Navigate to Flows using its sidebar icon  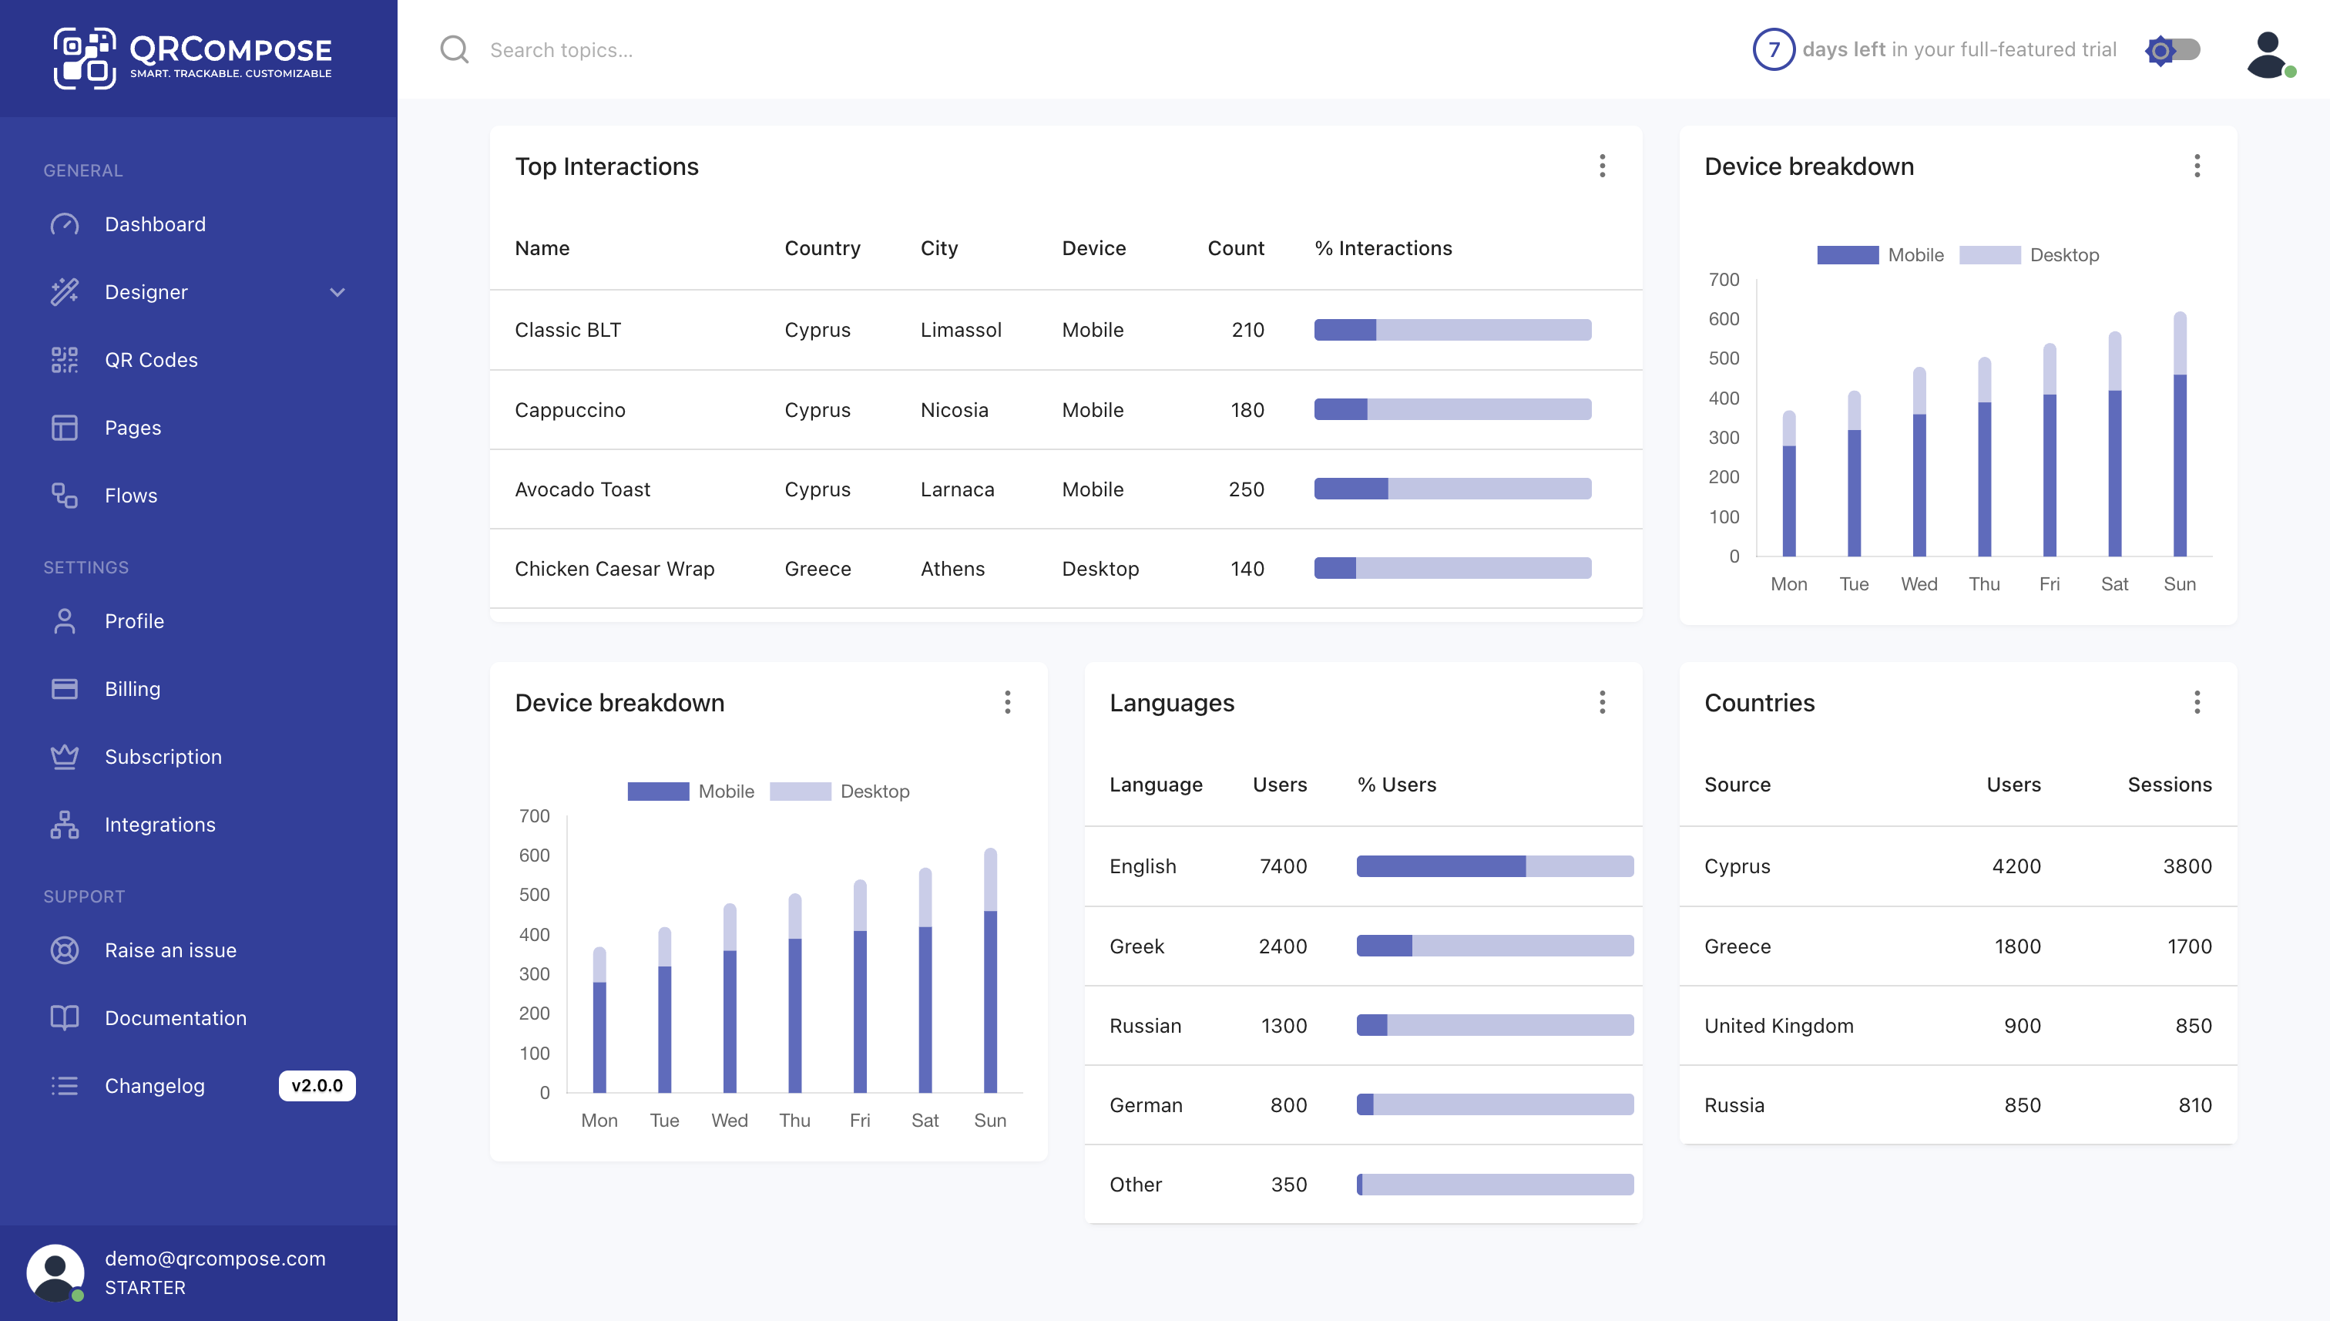click(65, 496)
